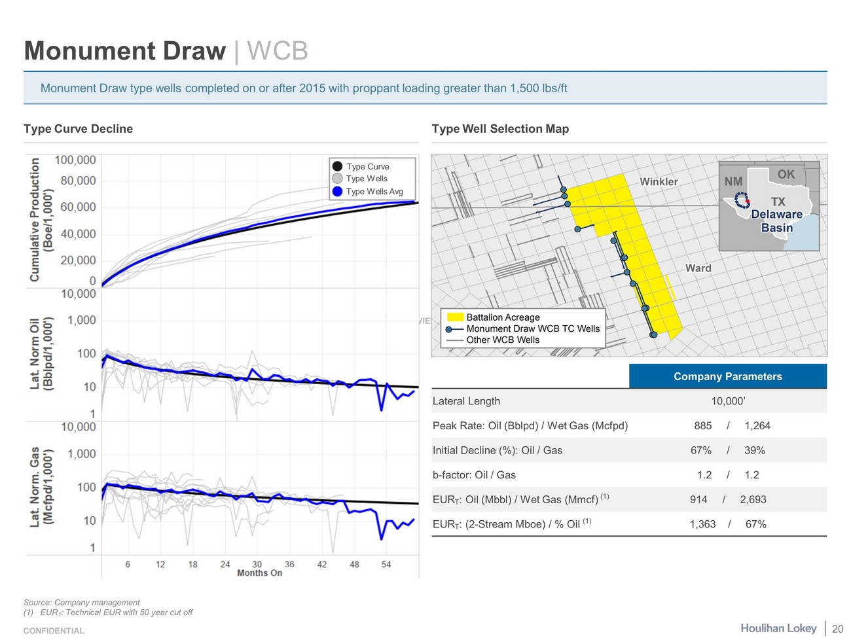Click the Ward county label on map
851x638 pixels.
click(698, 268)
